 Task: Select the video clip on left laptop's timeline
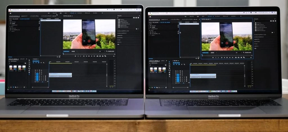60,74
